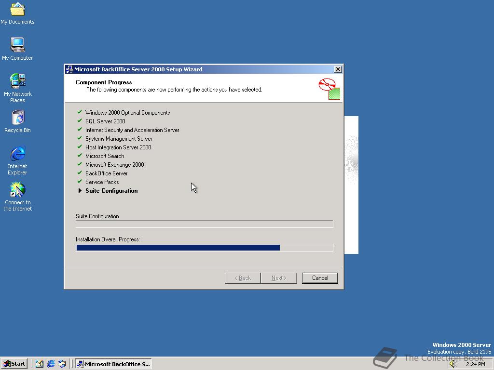Click checkmark beside Service Packs

click(80, 181)
